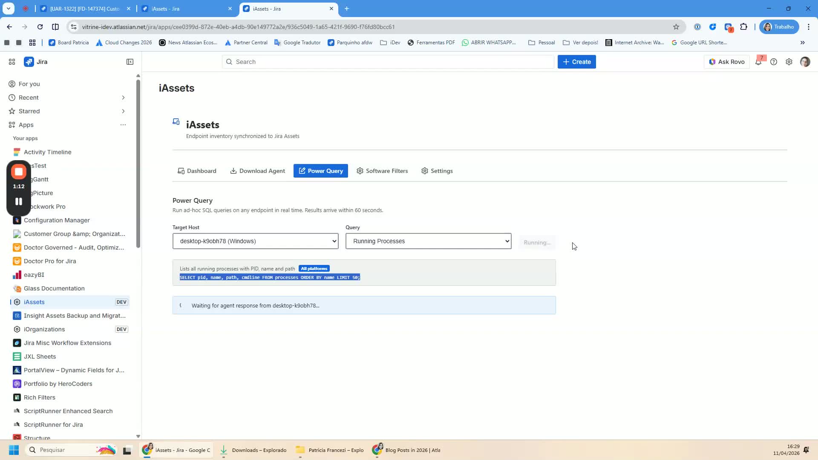Open Portfolio by HeroCoders app

(x=58, y=384)
